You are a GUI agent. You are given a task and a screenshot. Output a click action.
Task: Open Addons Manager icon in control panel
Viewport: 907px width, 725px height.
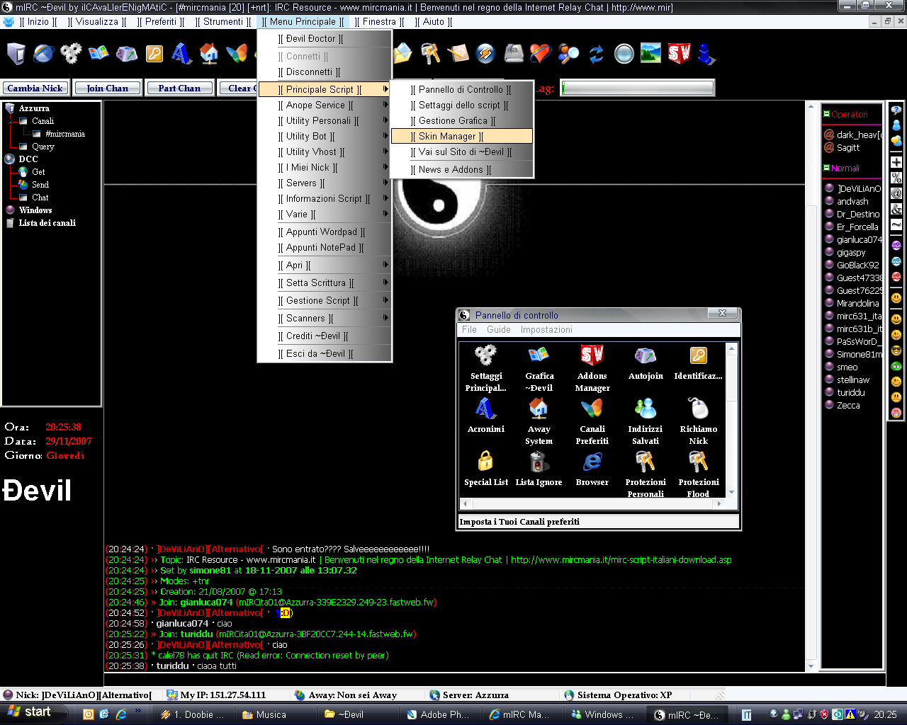pos(592,355)
